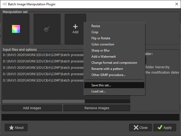This screenshot has width=181, height=136.
Task: Click the GIMP logo in title bar
Action: pyautogui.click(x=5, y=4)
